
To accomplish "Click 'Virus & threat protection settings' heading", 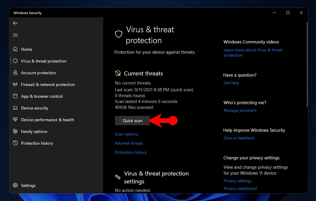I will point(157,178).
